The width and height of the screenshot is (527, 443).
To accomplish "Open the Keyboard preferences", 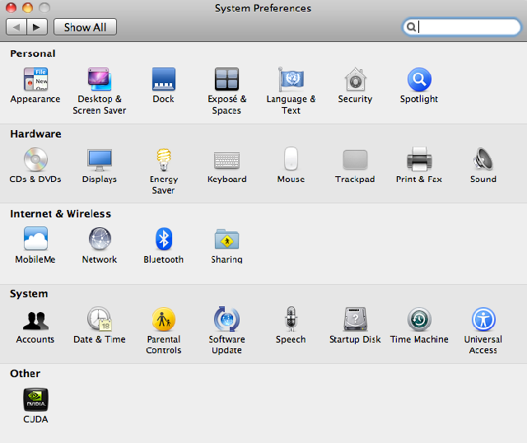I will tap(226, 161).
